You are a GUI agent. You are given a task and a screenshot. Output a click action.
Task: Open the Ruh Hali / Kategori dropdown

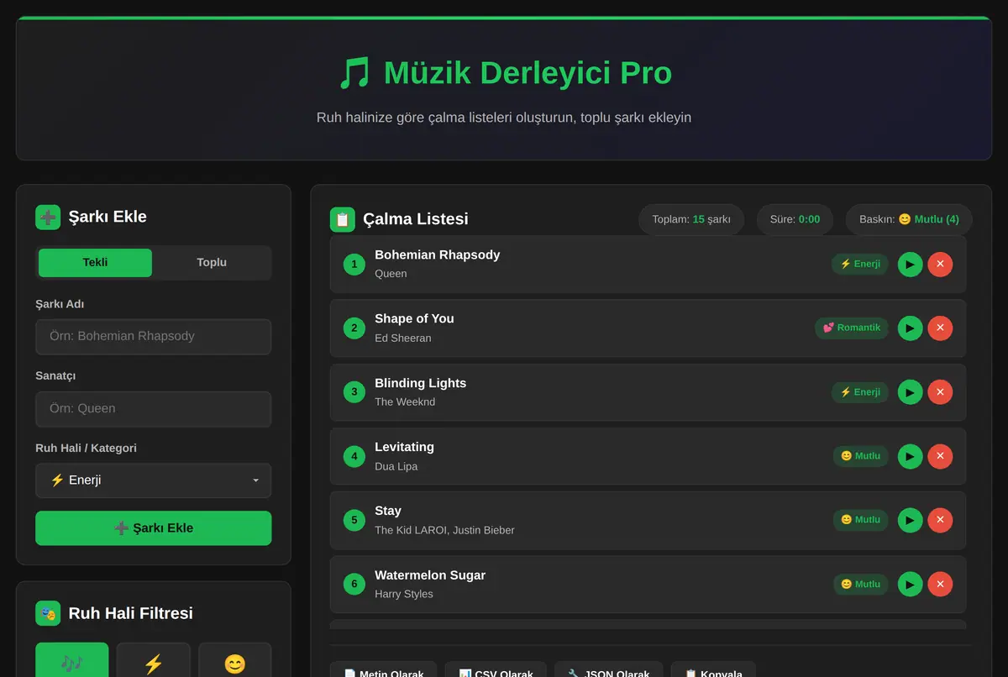(153, 480)
